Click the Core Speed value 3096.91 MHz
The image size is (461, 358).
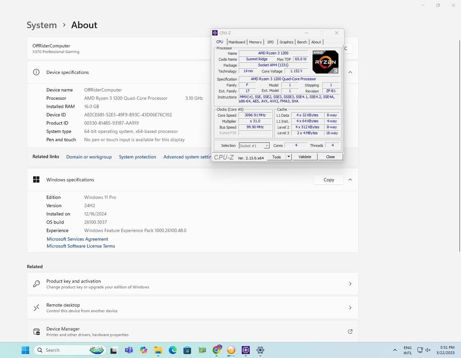coord(255,115)
